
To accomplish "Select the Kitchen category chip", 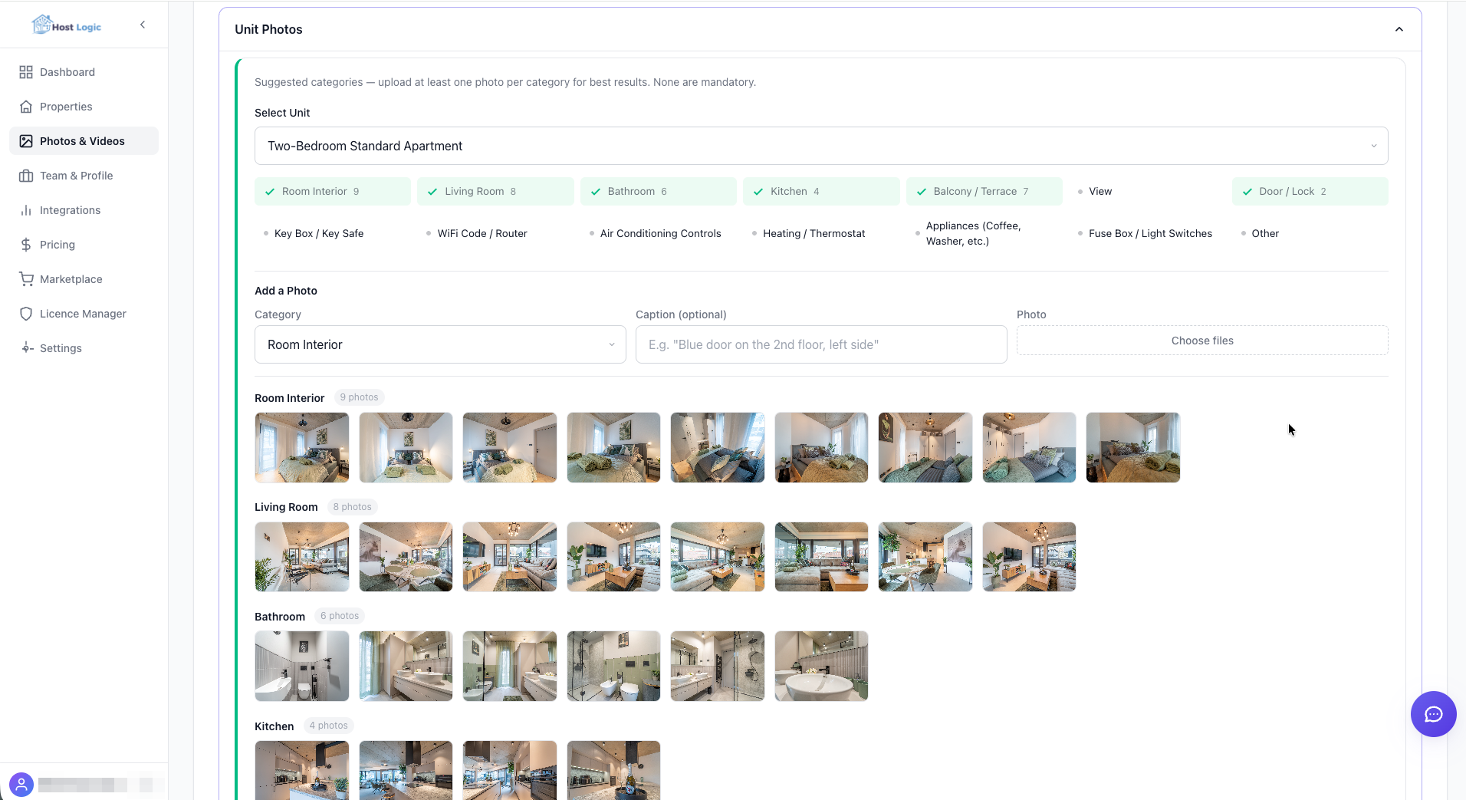I will pos(821,192).
